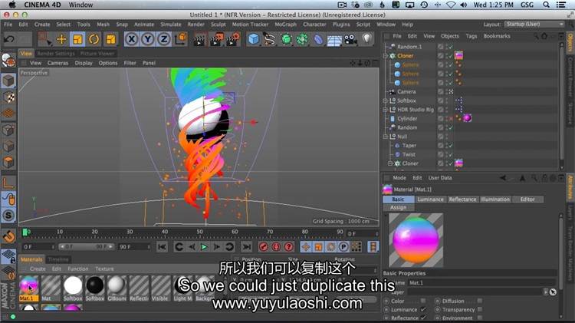The image size is (575, 323).
Task: Click the Keyframe Selection question-mark button
Action: 289,247
